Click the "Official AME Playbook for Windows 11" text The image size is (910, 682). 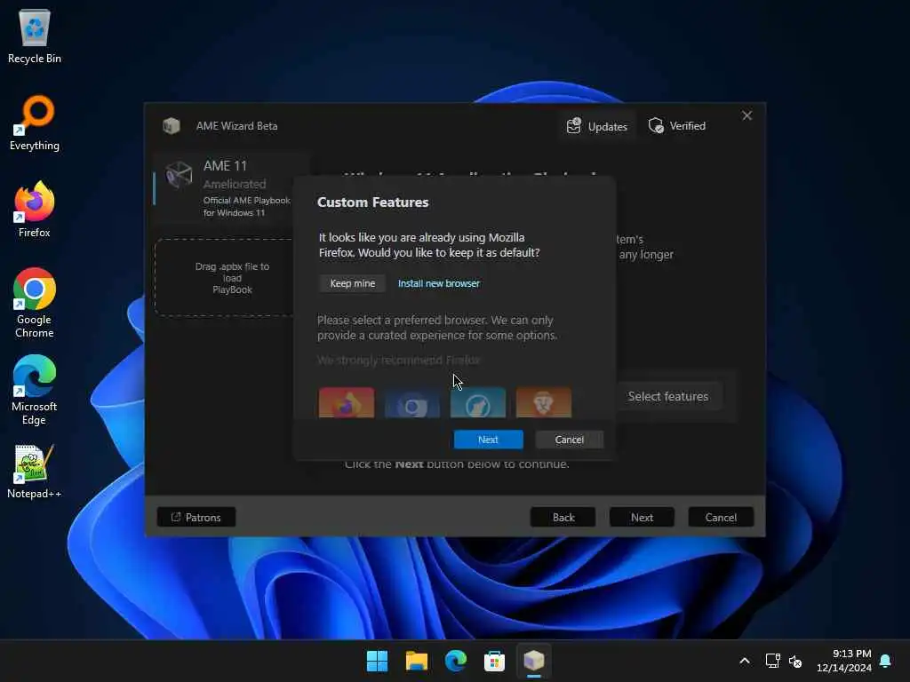click(247, 206)
